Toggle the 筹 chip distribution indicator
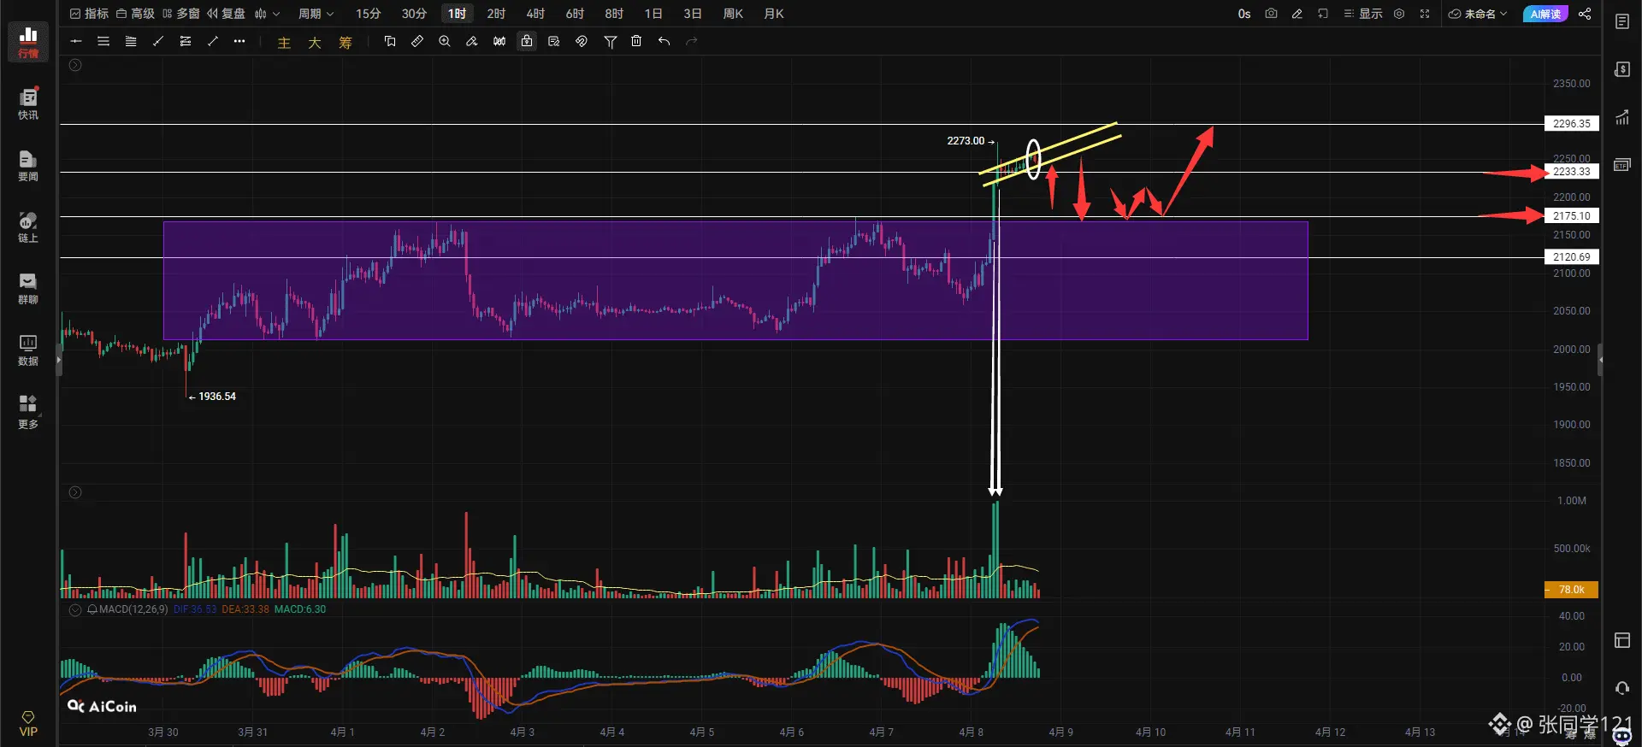 click(346, 43)
